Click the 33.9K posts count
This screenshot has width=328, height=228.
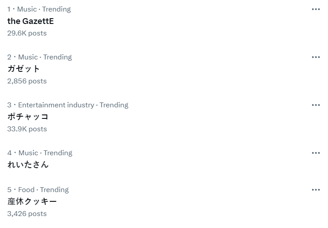click(27, 129)
